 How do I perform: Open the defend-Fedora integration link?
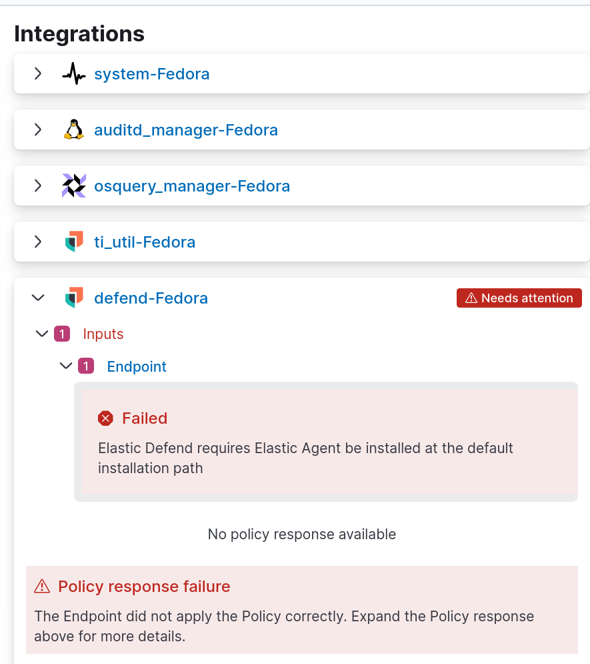click(151, 298)
